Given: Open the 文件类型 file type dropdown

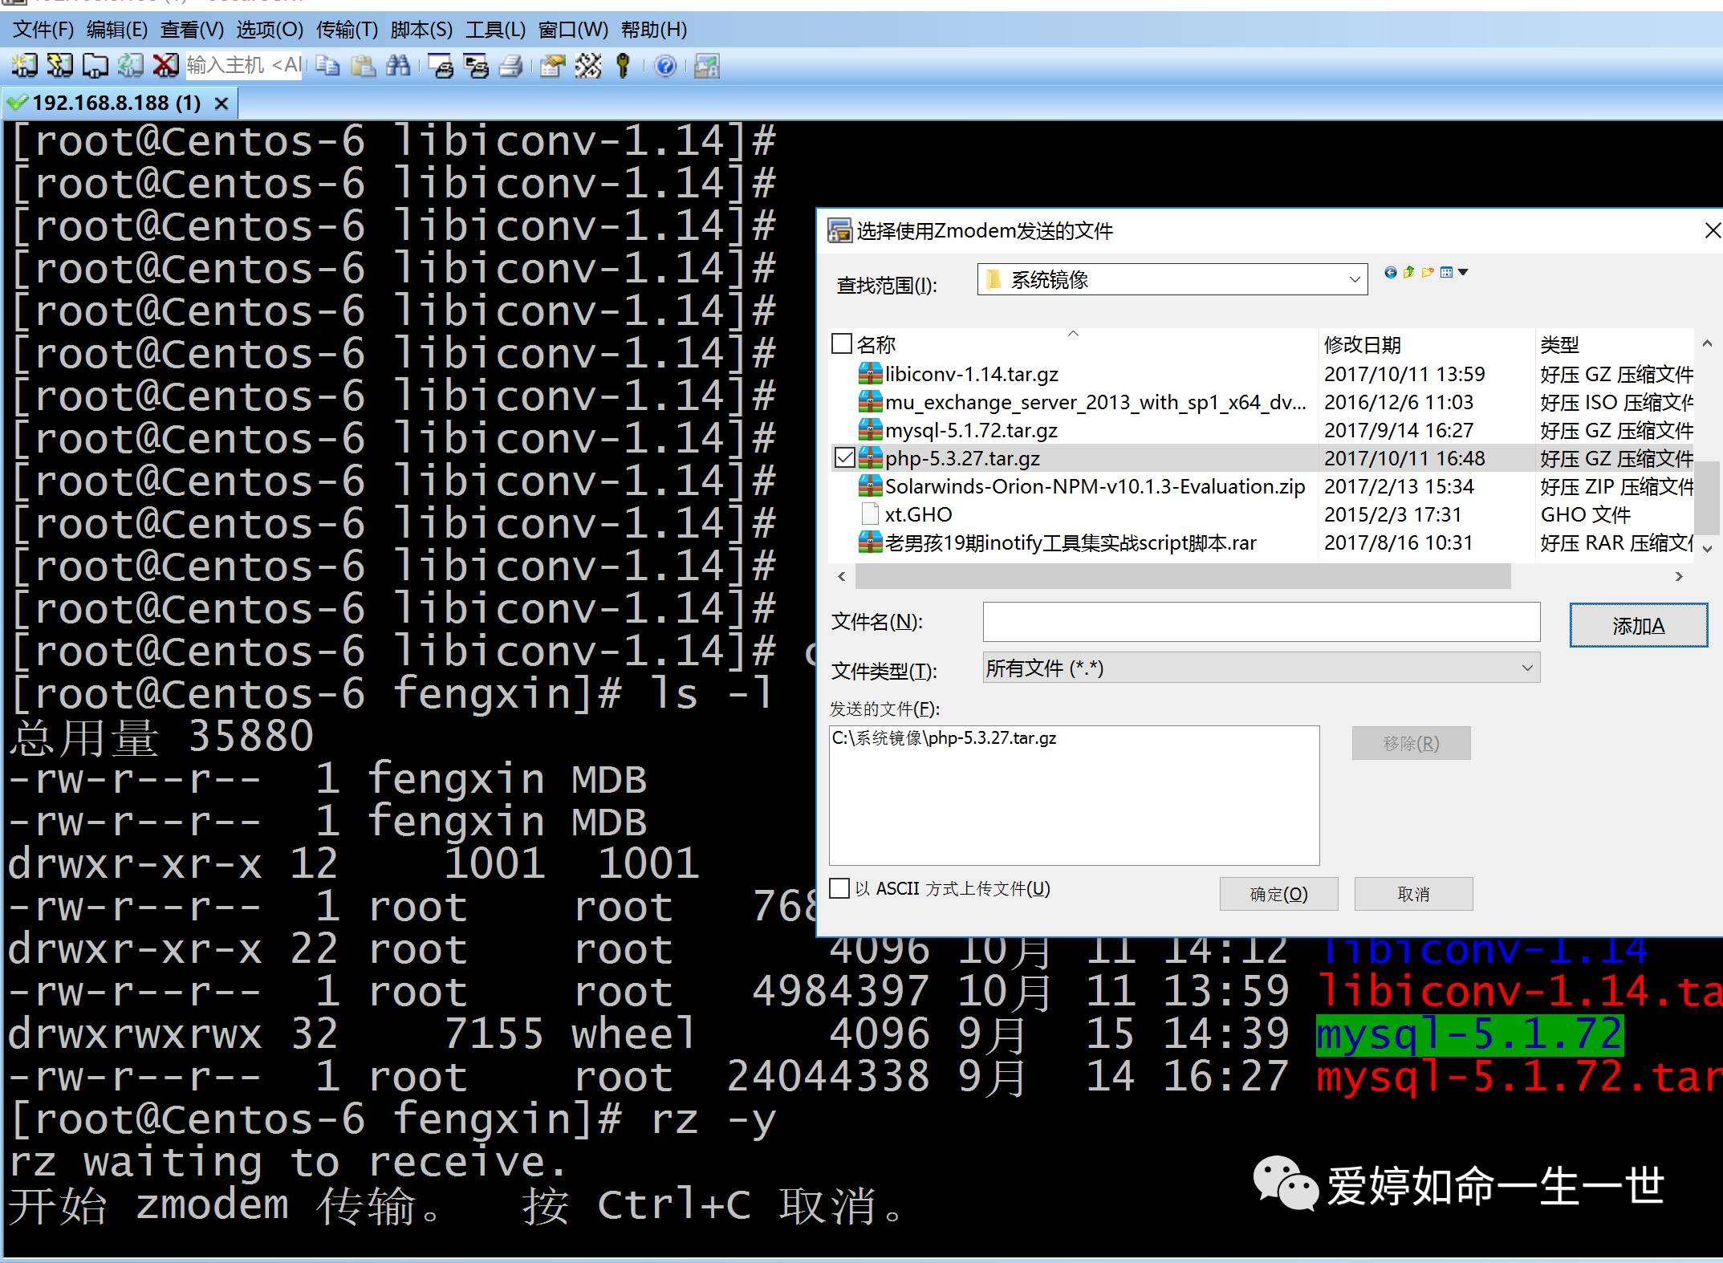Looking at the screenshot, I should (x=1526, y=668).
